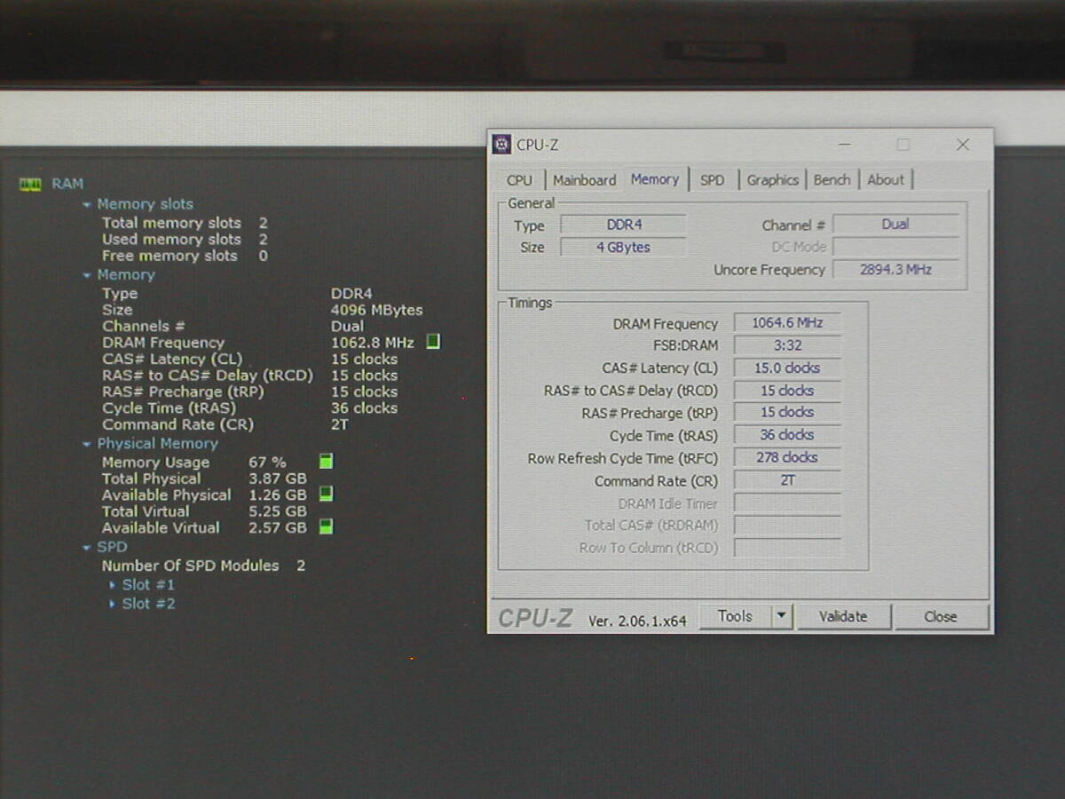Click "Used memory slots" row in Speccy
Screen dimensions: 1065x799
[x=185, y=239]
